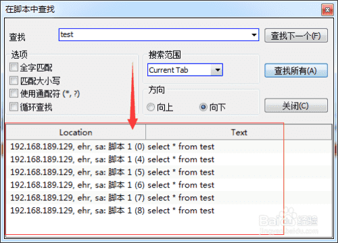The width and height of the screenshot is (338, 243).
Task: Click the 查找下一个(F) button
Action: click(x=296, y=36)
